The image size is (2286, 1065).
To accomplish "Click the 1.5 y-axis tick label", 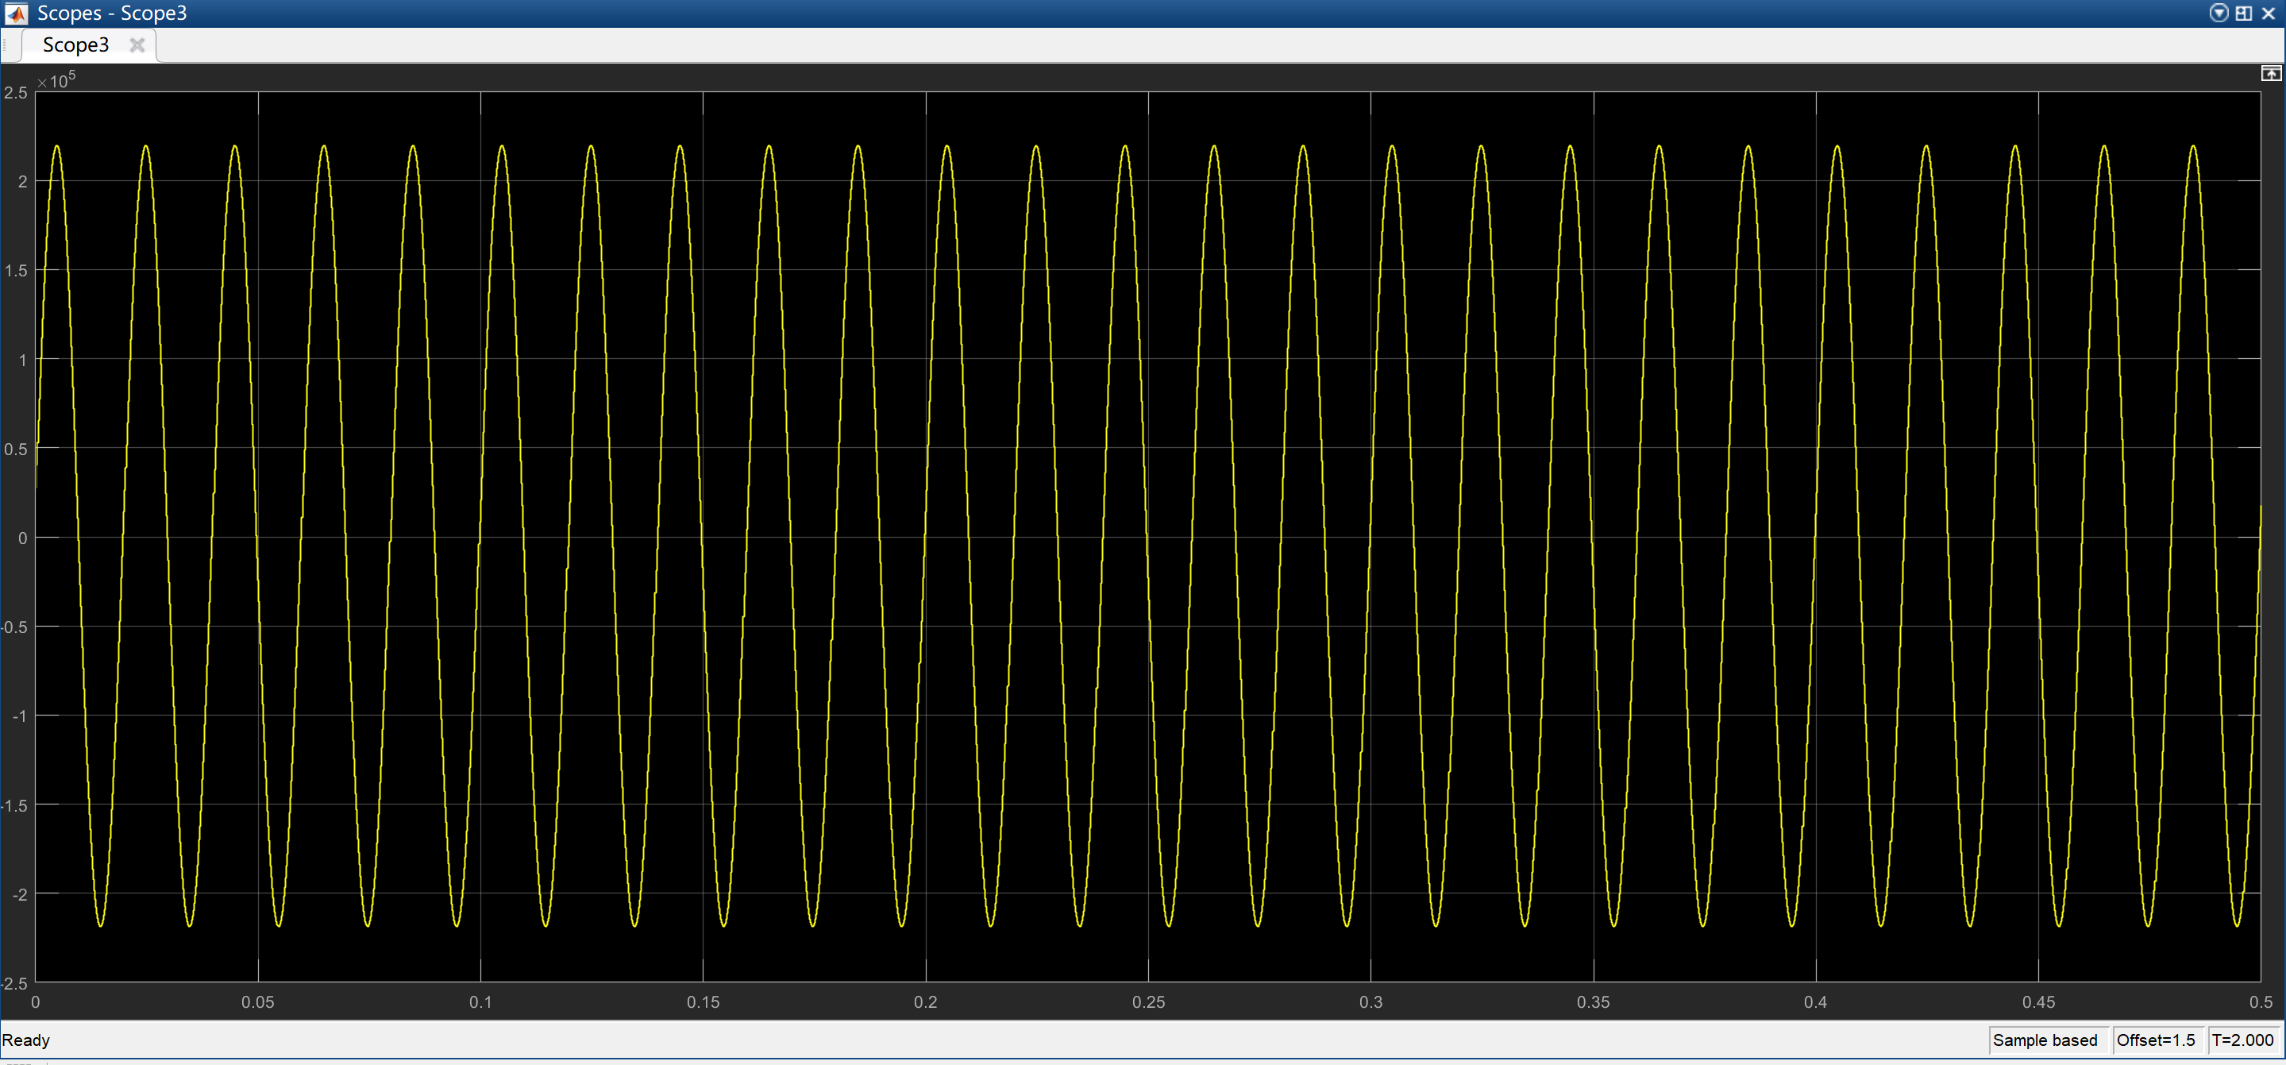I will click(x=16, y=271).
